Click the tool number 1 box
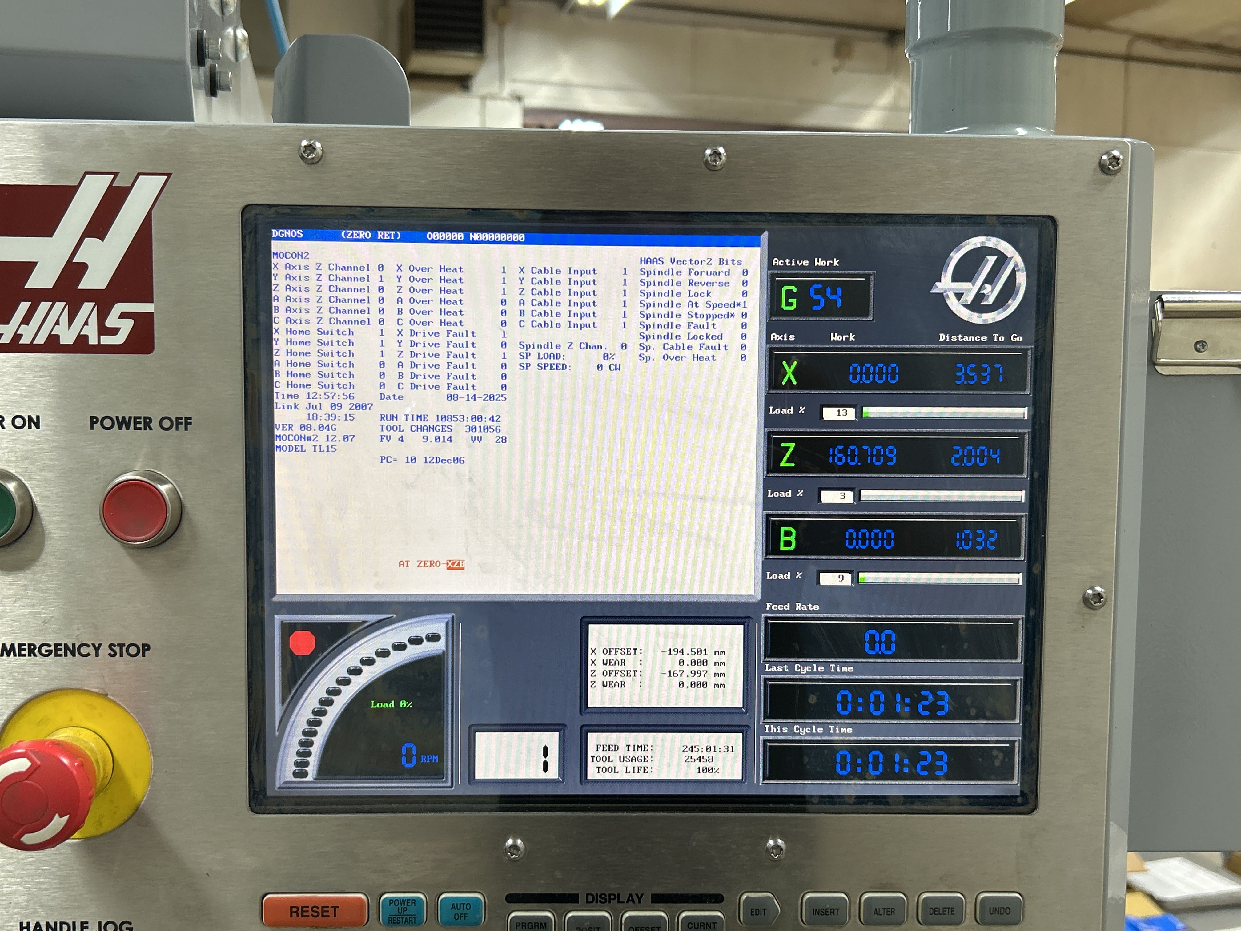This screenshot has width=1241, height=931. click(517, 755)
